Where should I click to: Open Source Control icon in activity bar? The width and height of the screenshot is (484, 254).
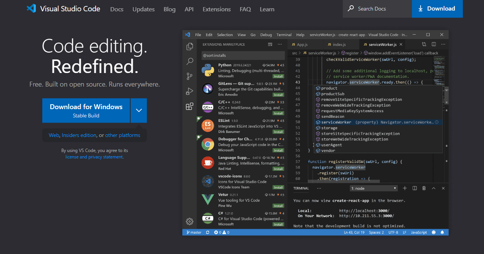(x=190, y=76)
